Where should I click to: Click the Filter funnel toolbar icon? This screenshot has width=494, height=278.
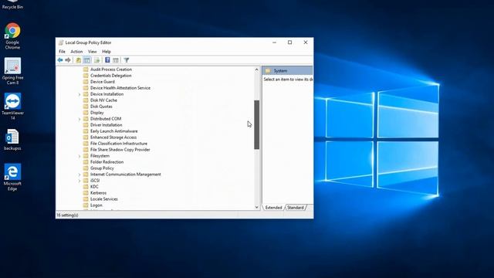(127, 60)
